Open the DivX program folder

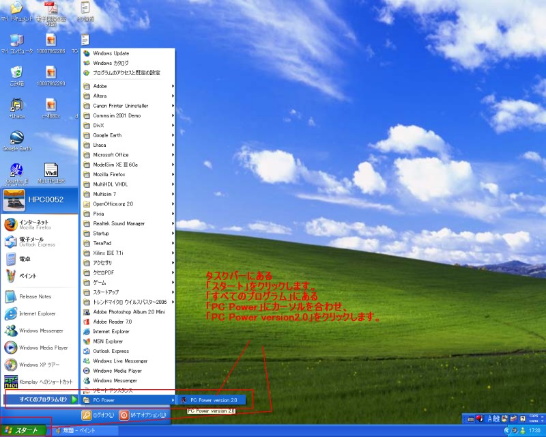pos(128,126)
